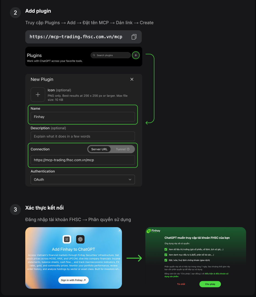Click the PNG only icon hint text
This screenshot has height=297, width=256.
click(88, 98)
